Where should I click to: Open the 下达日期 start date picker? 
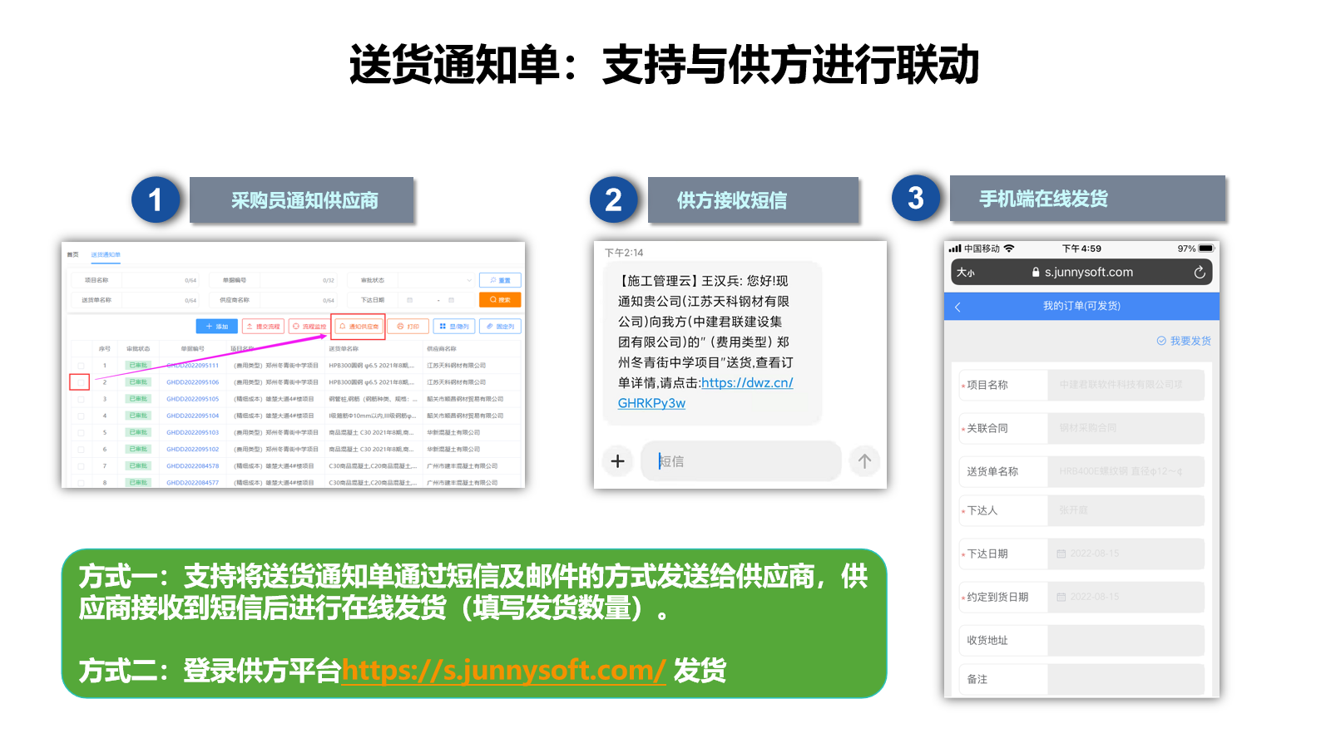point(410,300)
